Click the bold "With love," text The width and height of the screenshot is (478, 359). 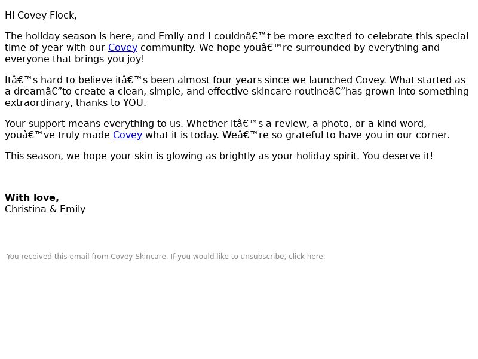tap(32, 197)
